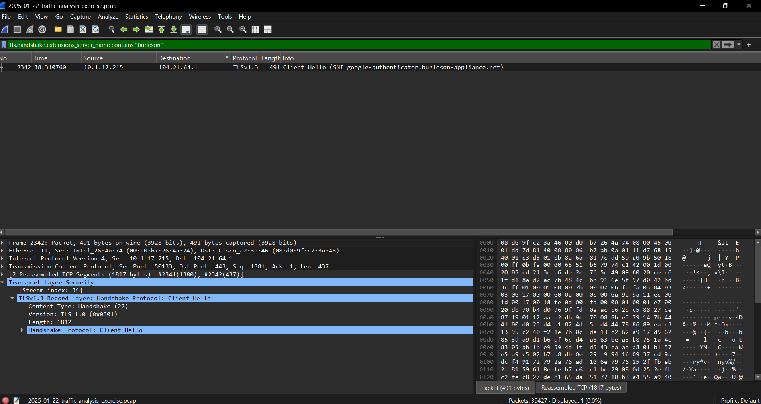This screenshot has width=761, height=404.
Task: Open the File menu
Action: click(x=6, y=17)
